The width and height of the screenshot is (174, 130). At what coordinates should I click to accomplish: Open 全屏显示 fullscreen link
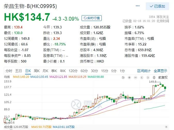(x=161, y=71)
